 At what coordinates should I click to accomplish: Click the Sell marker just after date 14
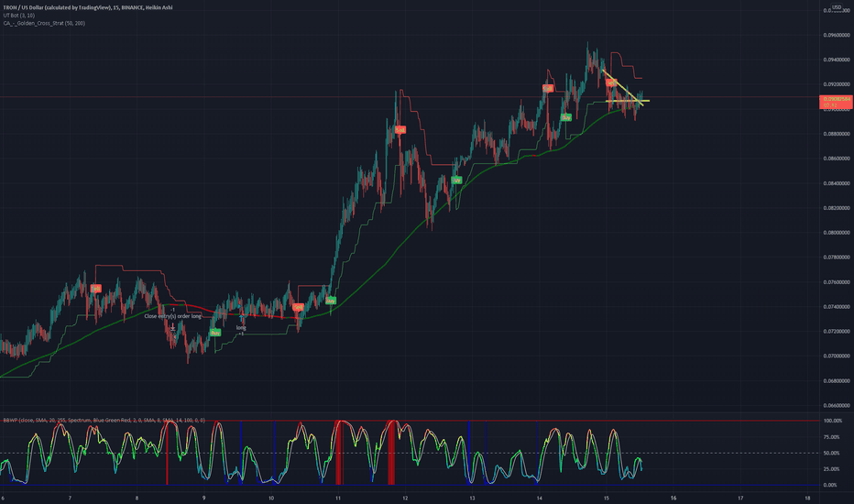click(547, 88)
